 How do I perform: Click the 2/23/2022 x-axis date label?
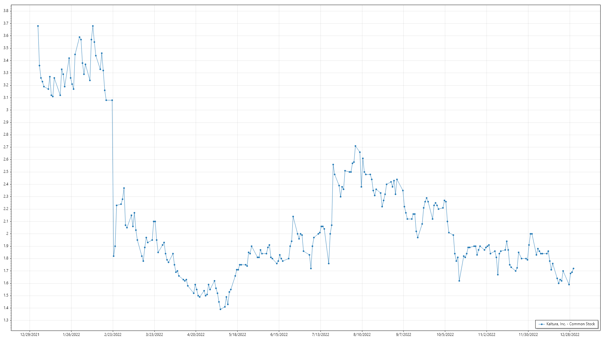113,335
